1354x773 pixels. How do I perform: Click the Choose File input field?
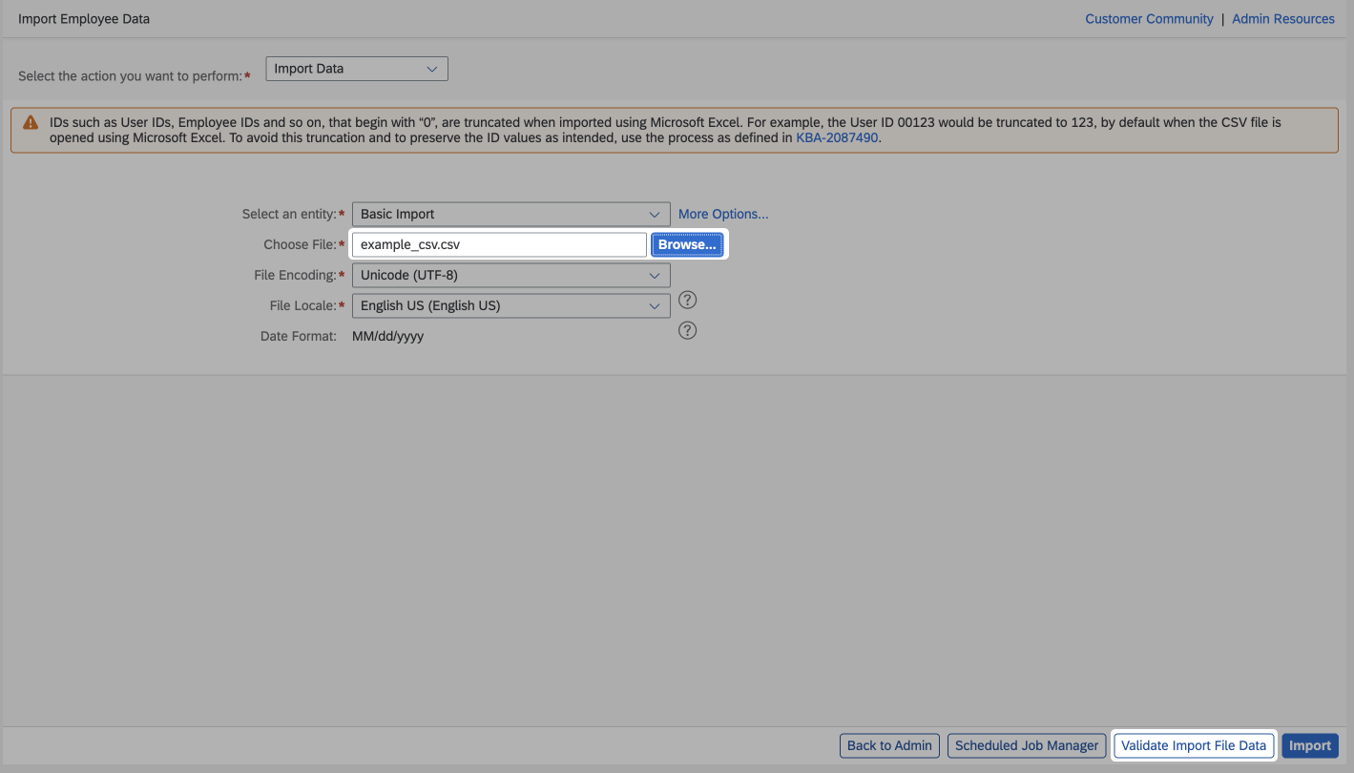tap(499, 244)
